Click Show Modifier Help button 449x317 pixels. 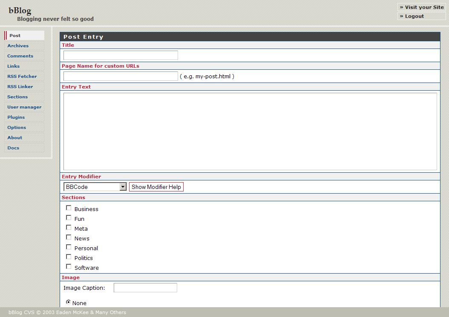point(156,187)
